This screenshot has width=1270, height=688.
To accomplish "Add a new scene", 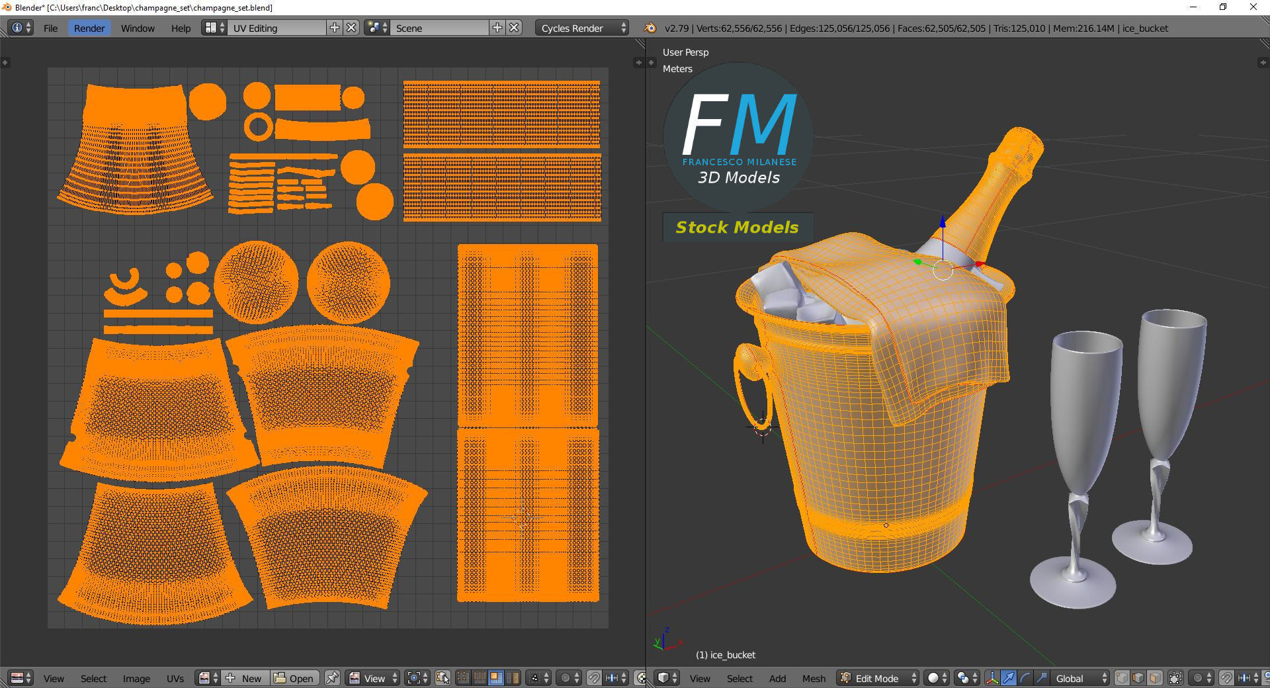I will click(x=497, y=28).
